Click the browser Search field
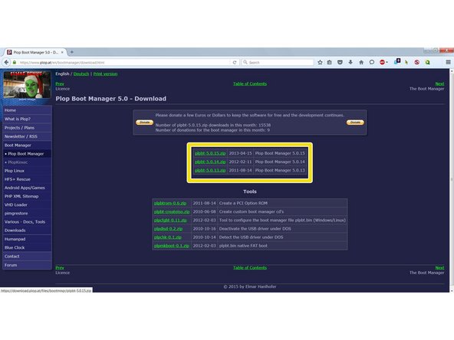This screenshot has width=454, height=340. (278, 63)
